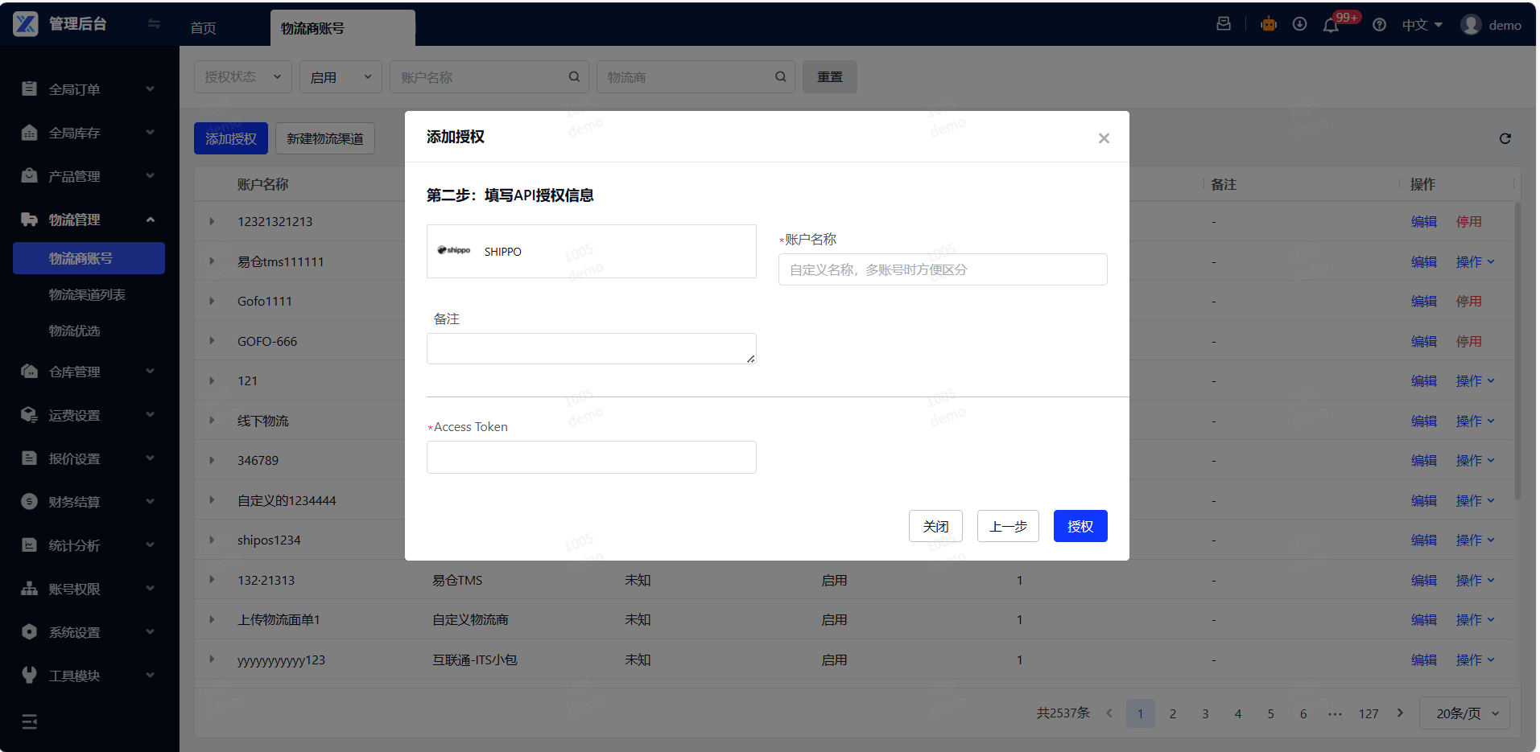Viewport: 1540px width, 752px height.
Task: Click the 关闭 button in dialog
Action: click(935, 526)
